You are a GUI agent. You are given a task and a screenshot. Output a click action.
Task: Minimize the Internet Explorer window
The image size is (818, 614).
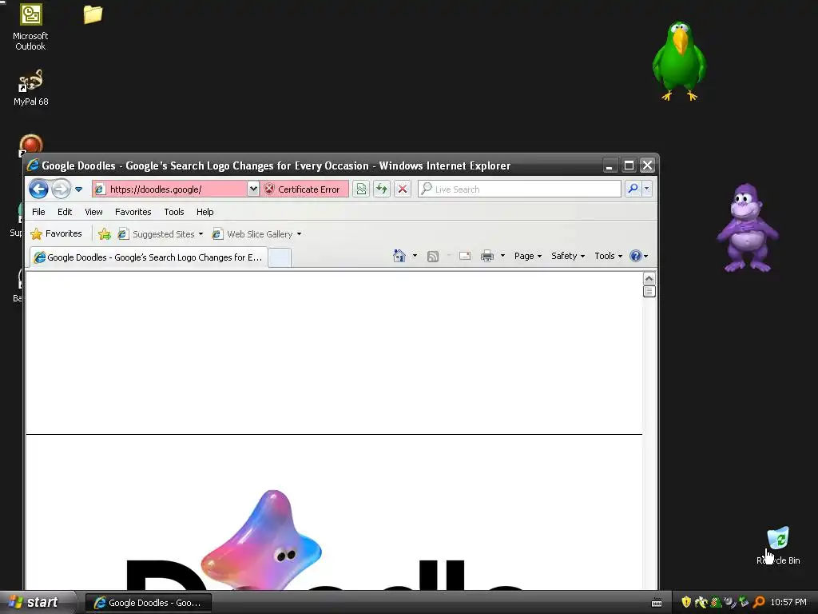click(x=610, y=165)
